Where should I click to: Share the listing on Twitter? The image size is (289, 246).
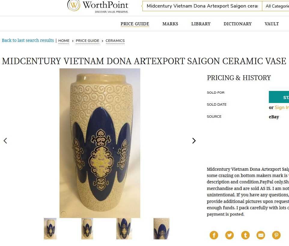point(230,235)
